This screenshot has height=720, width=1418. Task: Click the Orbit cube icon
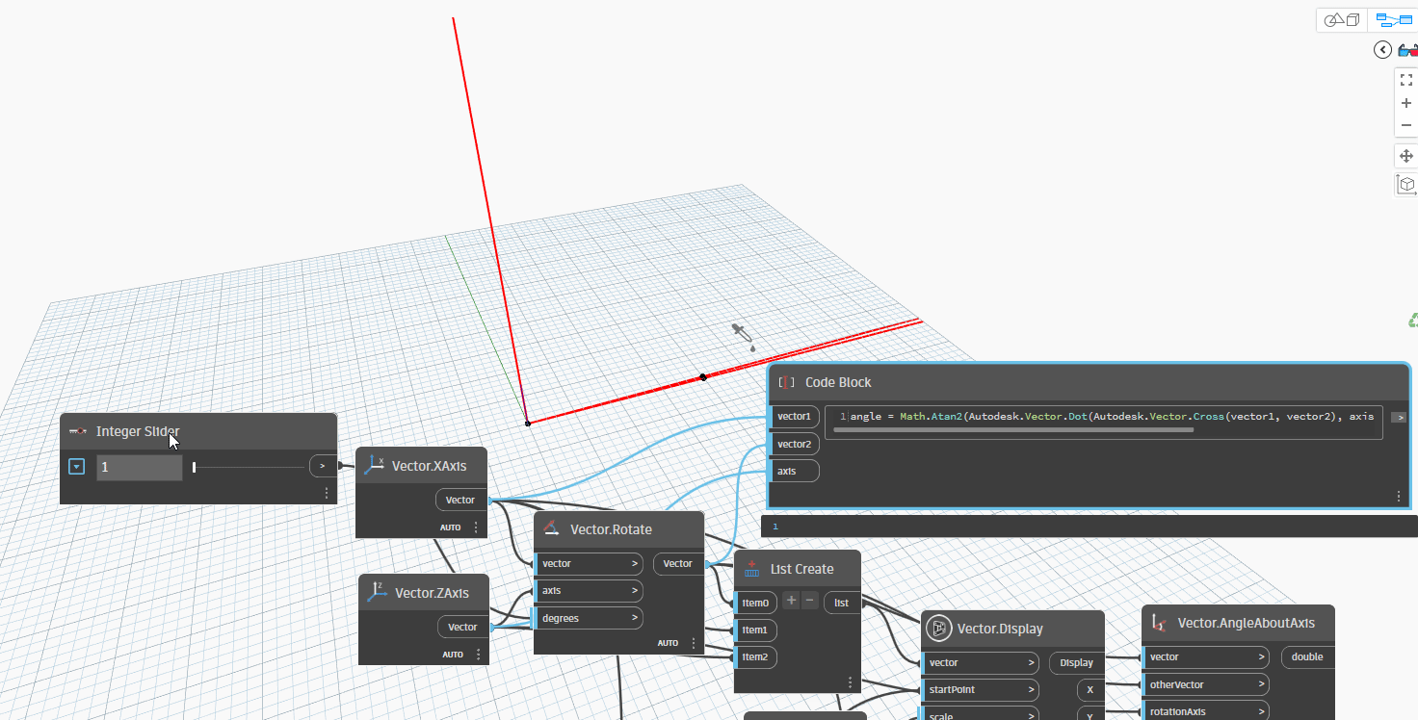click(1405, 183)
